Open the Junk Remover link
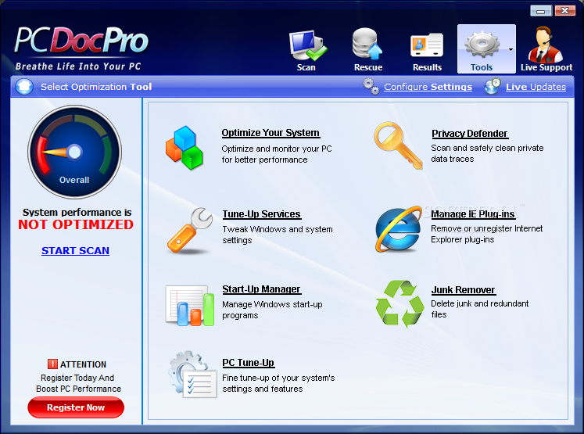The height and width of the screenshot is (434, 584). pos(463,290)
